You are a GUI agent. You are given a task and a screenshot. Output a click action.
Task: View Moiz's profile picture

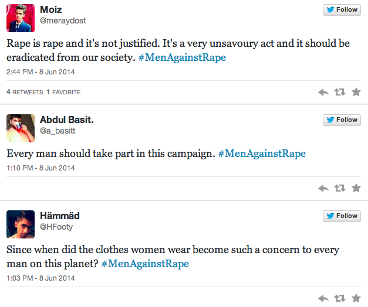[x=21, y=18]
